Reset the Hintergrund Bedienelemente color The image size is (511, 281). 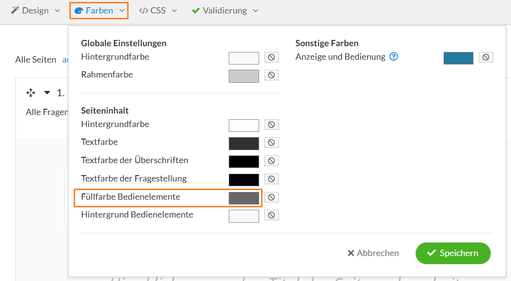pos(271,215)
